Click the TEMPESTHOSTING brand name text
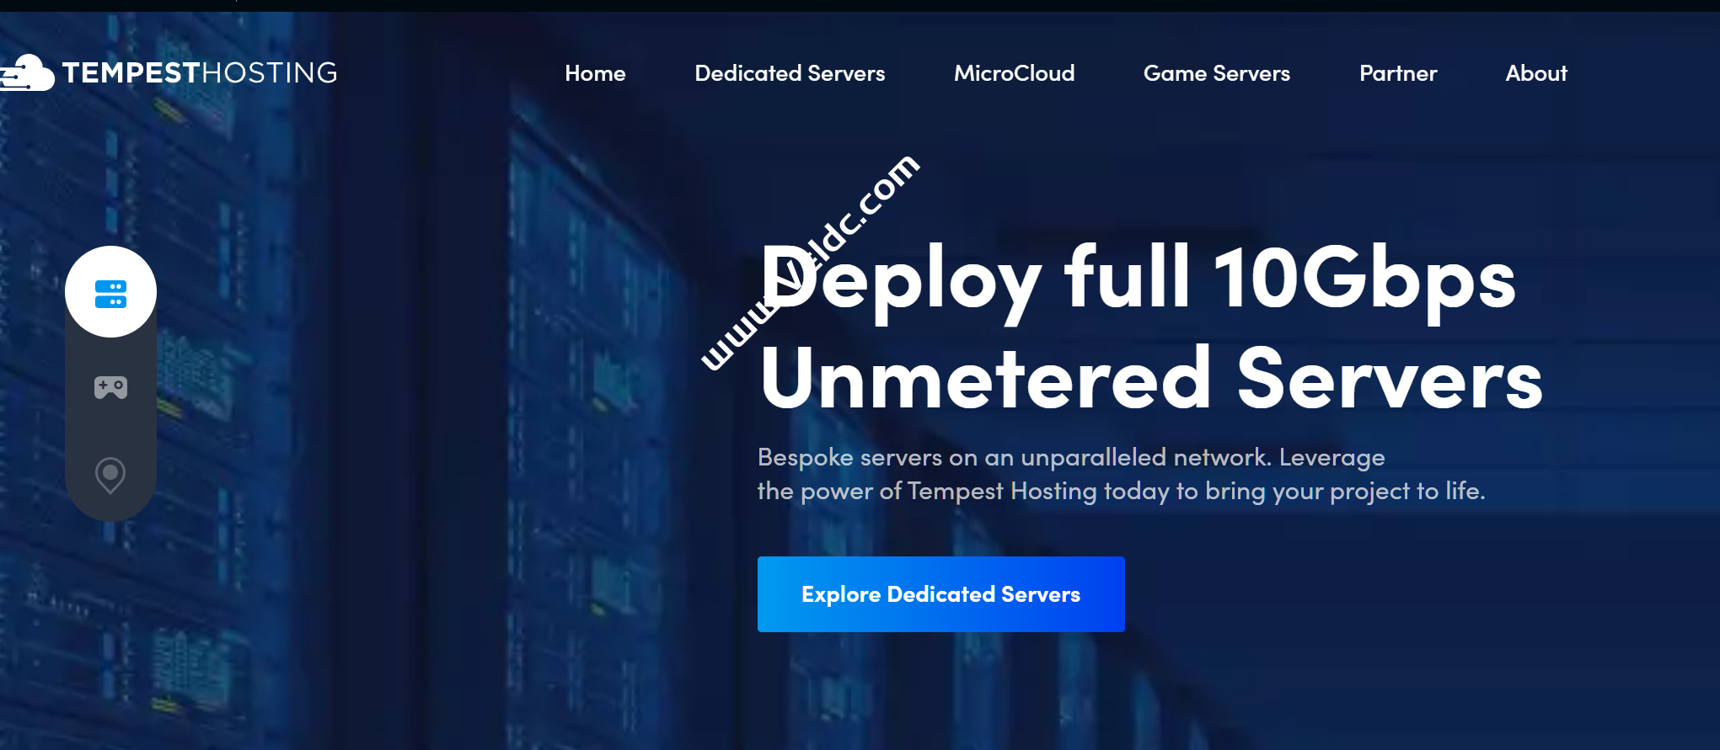The width and height of the screenshot is (1720, 750). [200, 73]
